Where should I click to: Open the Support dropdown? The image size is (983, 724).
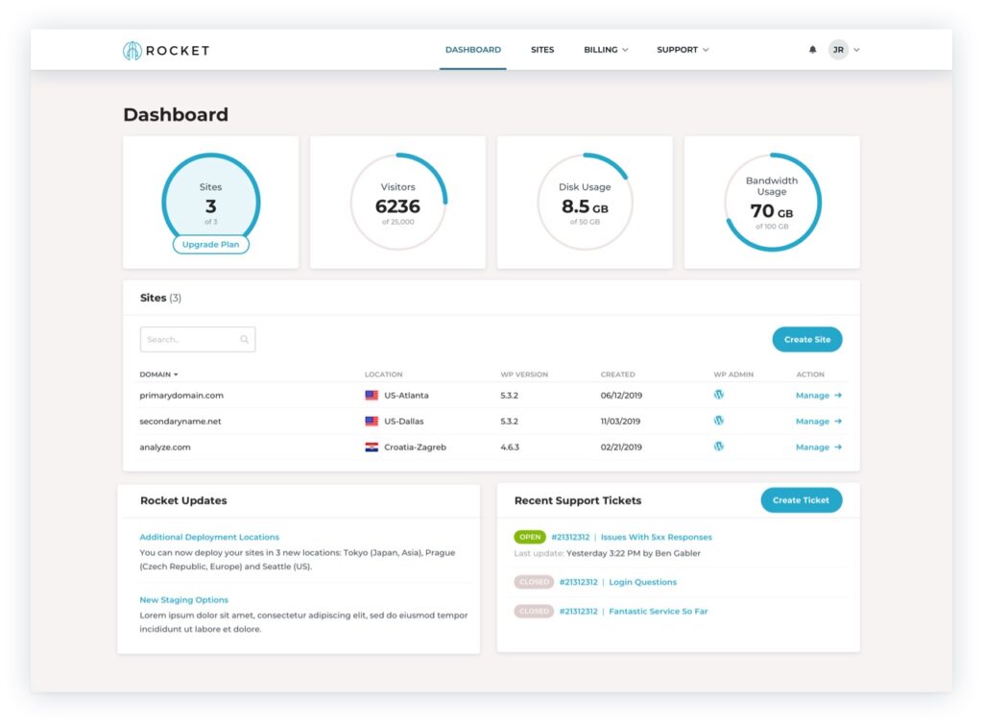(683, 49)
